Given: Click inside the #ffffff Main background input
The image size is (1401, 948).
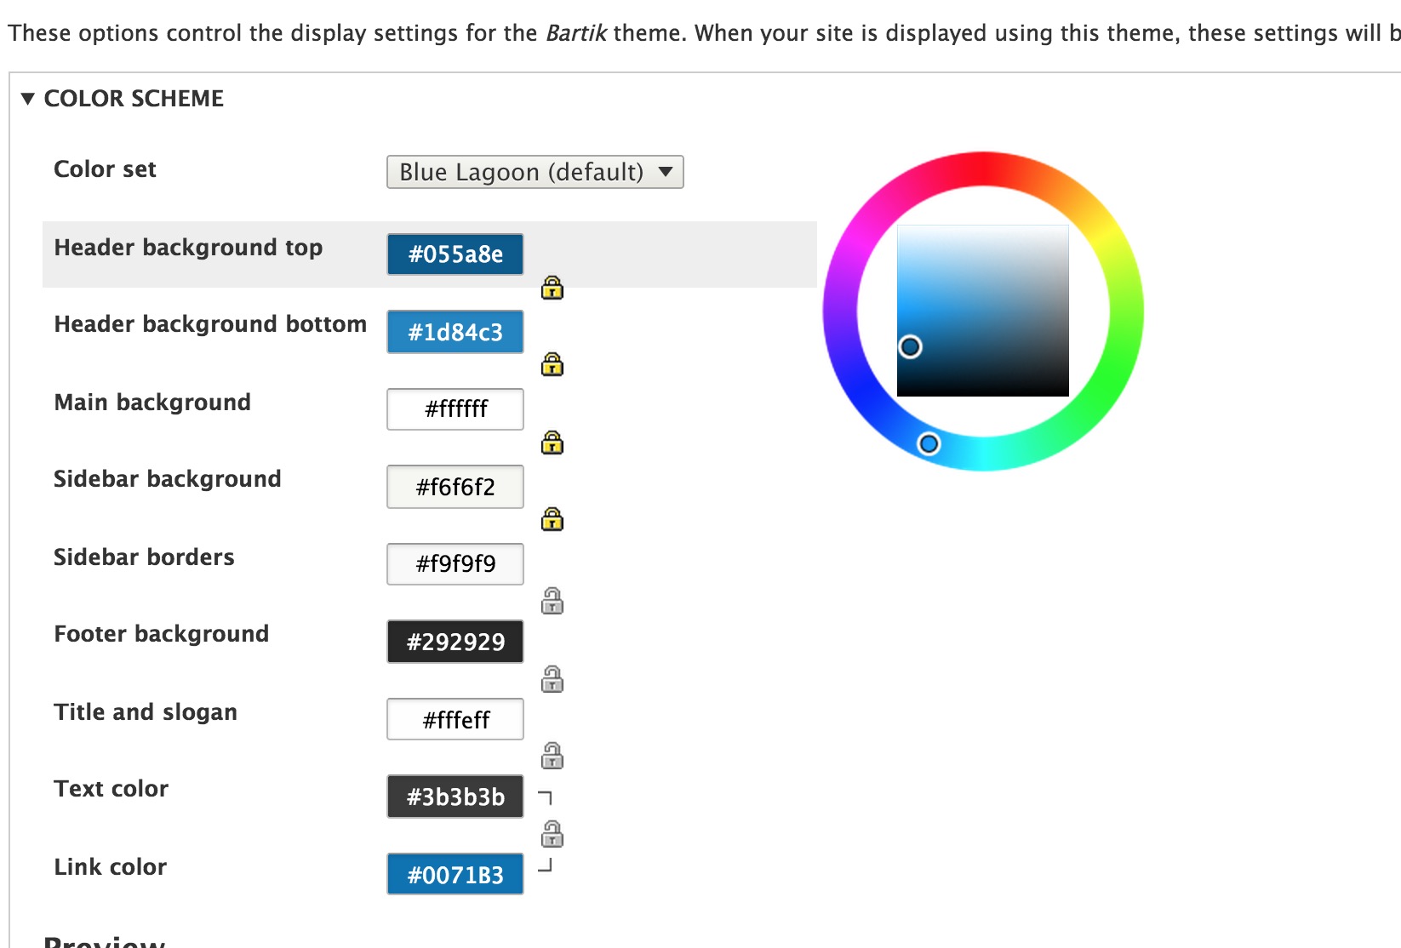Looking at the screenshot, I should tap(455, 408).
